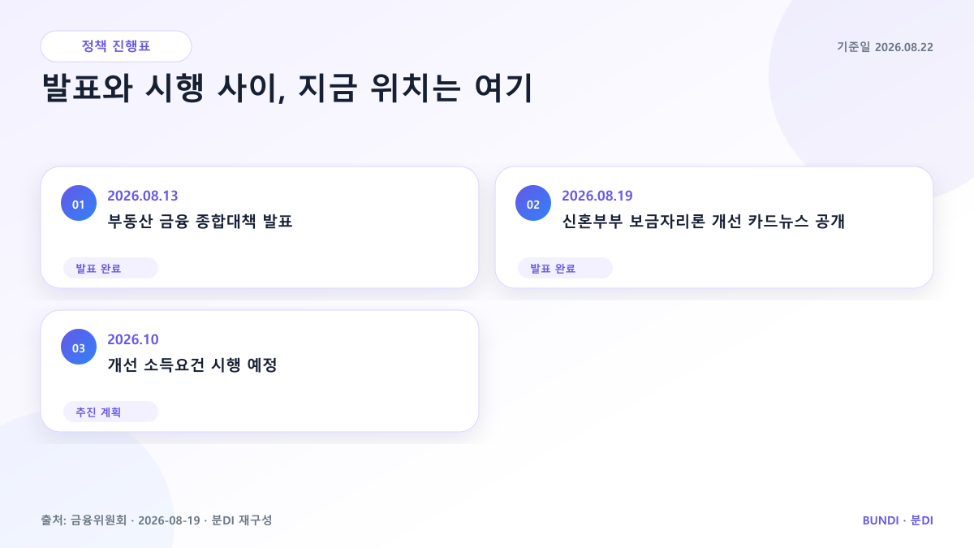
Task: Select the 정책 진행표 pill label
Action: (x=116, y=46)
